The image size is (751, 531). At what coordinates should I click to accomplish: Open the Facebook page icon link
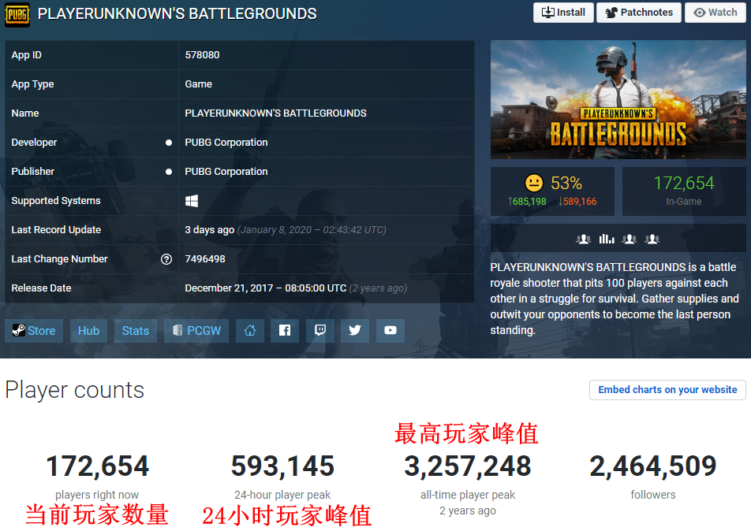coord(285,331)
